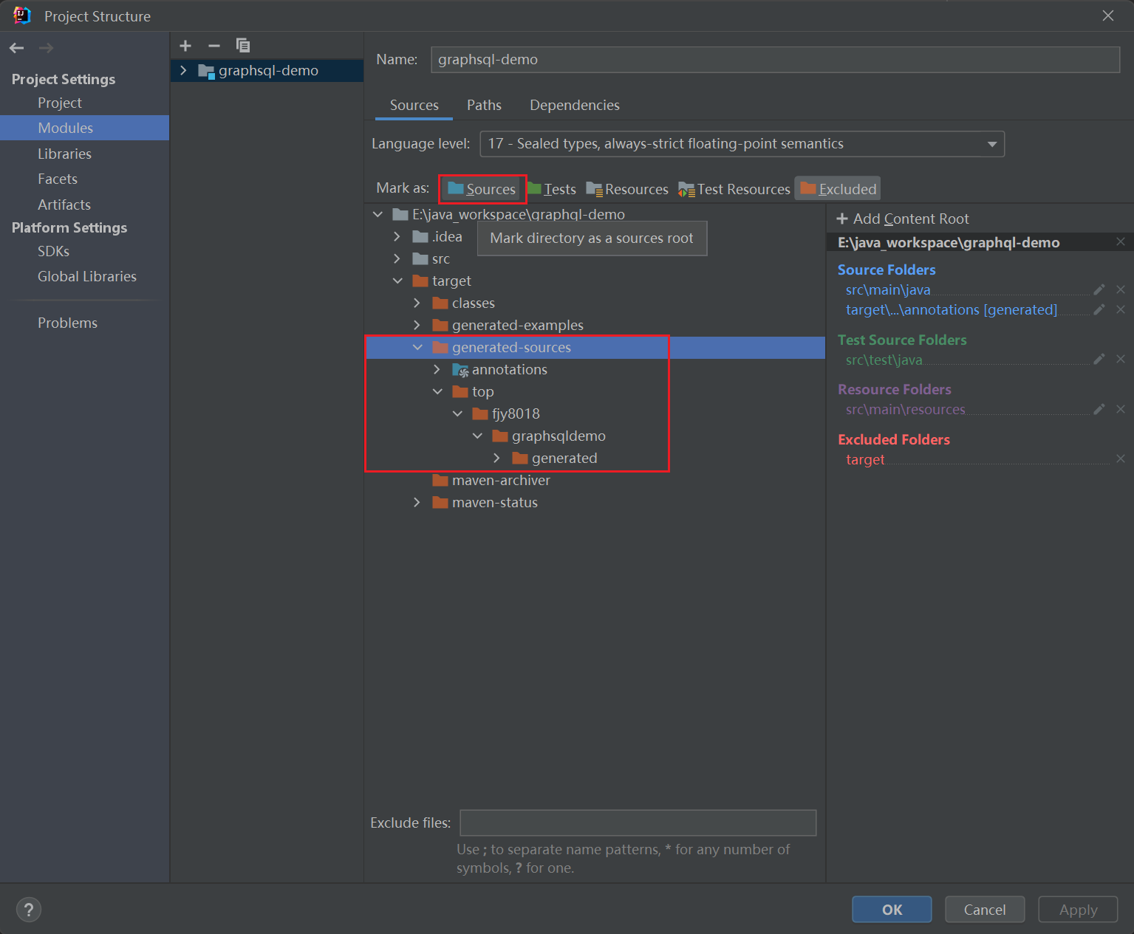Viewport: 1134px width, 934px height.
Task: Click the Exclude files input field
Action: coord(638,823)
